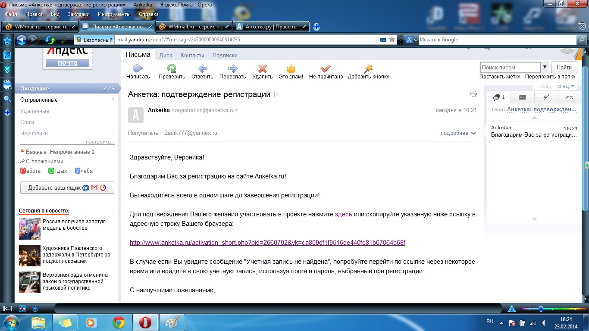
Task: Click the Поиск писем input field
Action: tap(510, 67)
